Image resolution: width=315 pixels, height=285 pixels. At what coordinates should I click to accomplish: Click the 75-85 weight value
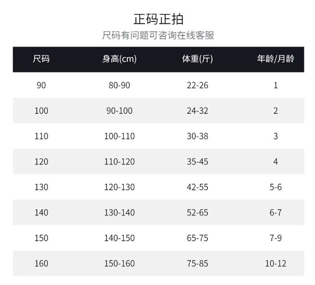click(x=197, y=263)
